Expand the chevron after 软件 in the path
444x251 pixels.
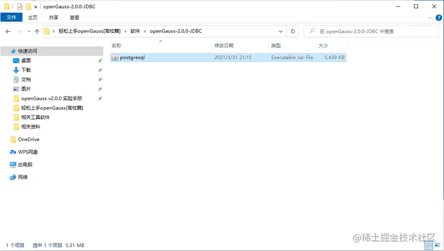pyautogui.click(x=145, y=31)
